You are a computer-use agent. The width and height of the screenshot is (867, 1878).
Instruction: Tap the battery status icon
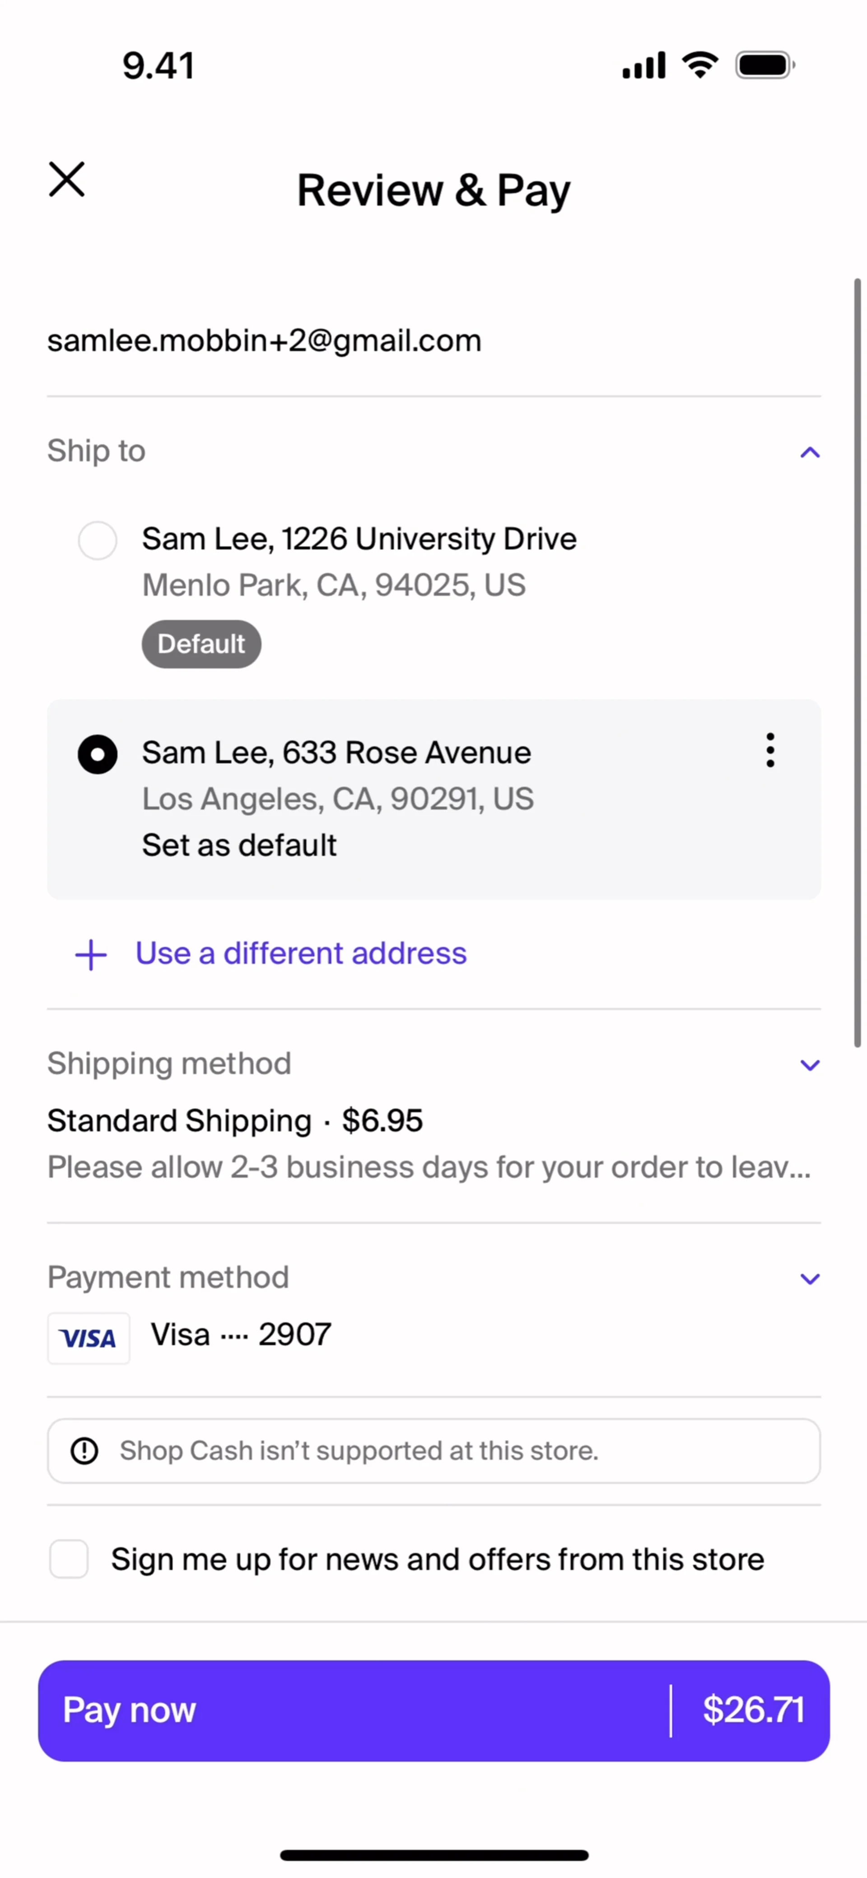pos(764,65)
